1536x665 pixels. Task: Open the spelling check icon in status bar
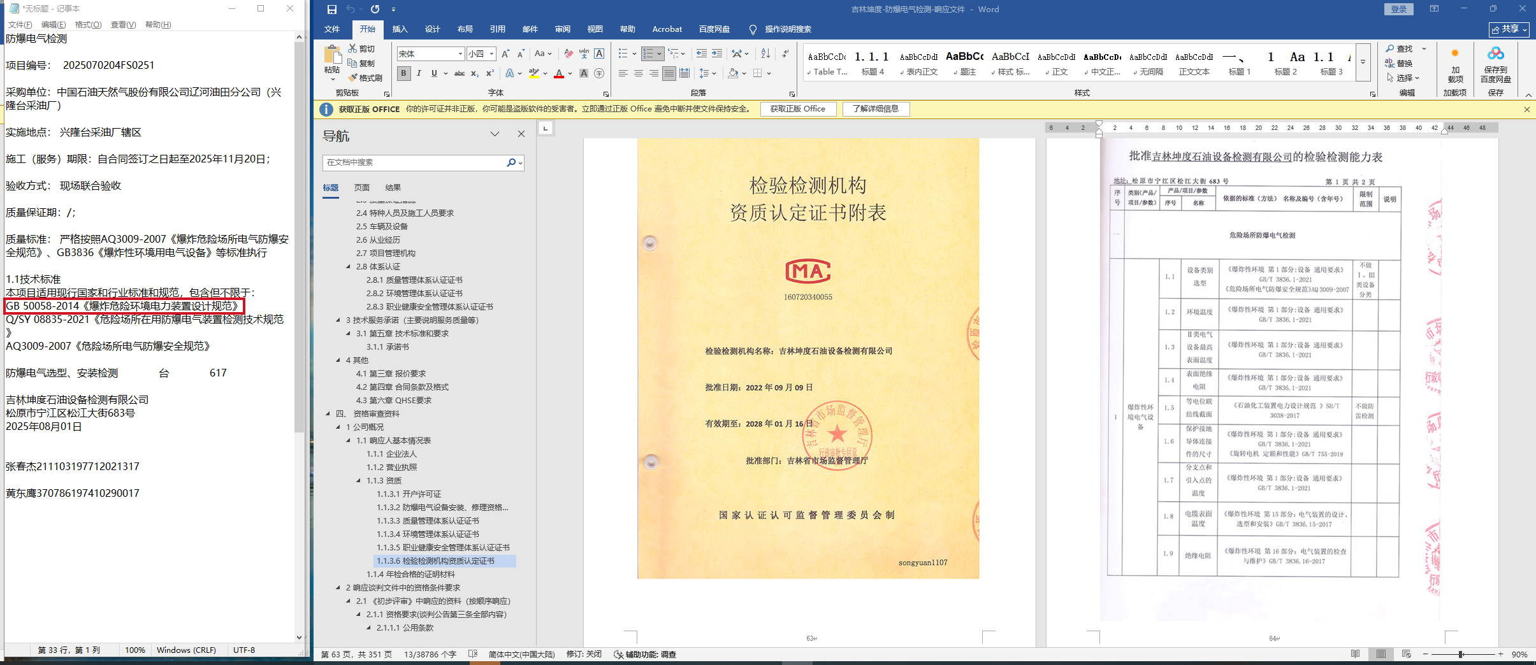[473, 654]
